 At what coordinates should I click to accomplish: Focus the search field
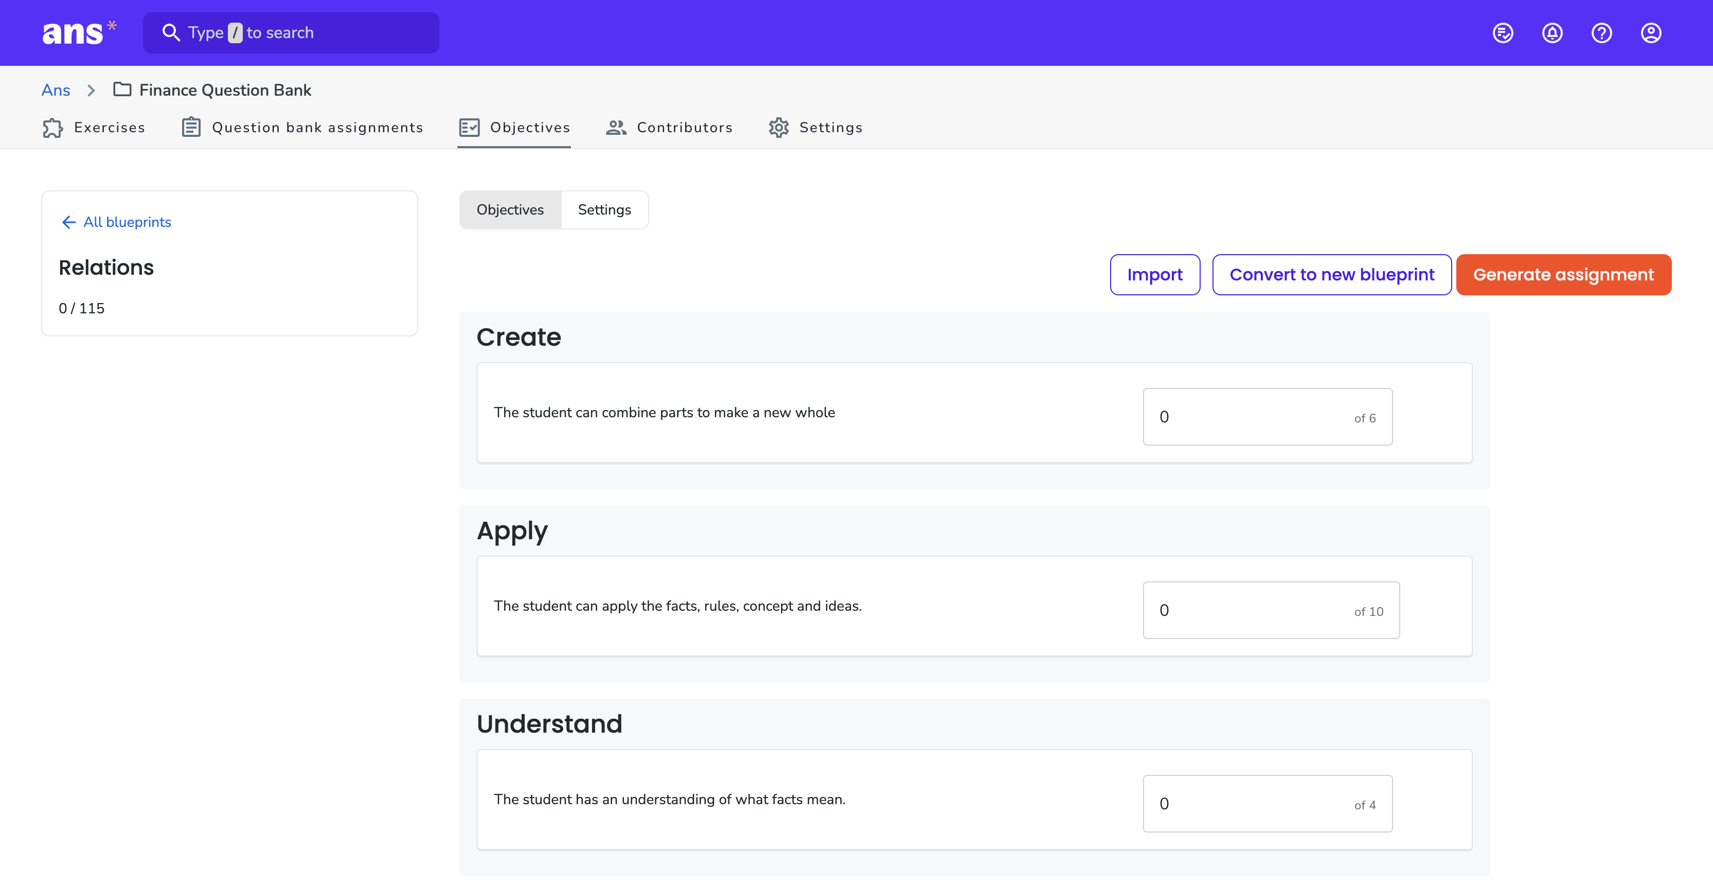(x=291, y=32)
